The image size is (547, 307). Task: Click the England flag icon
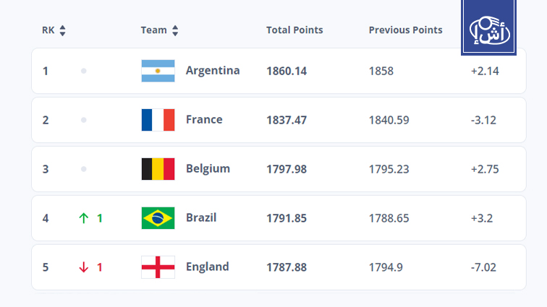click(158, 267)
